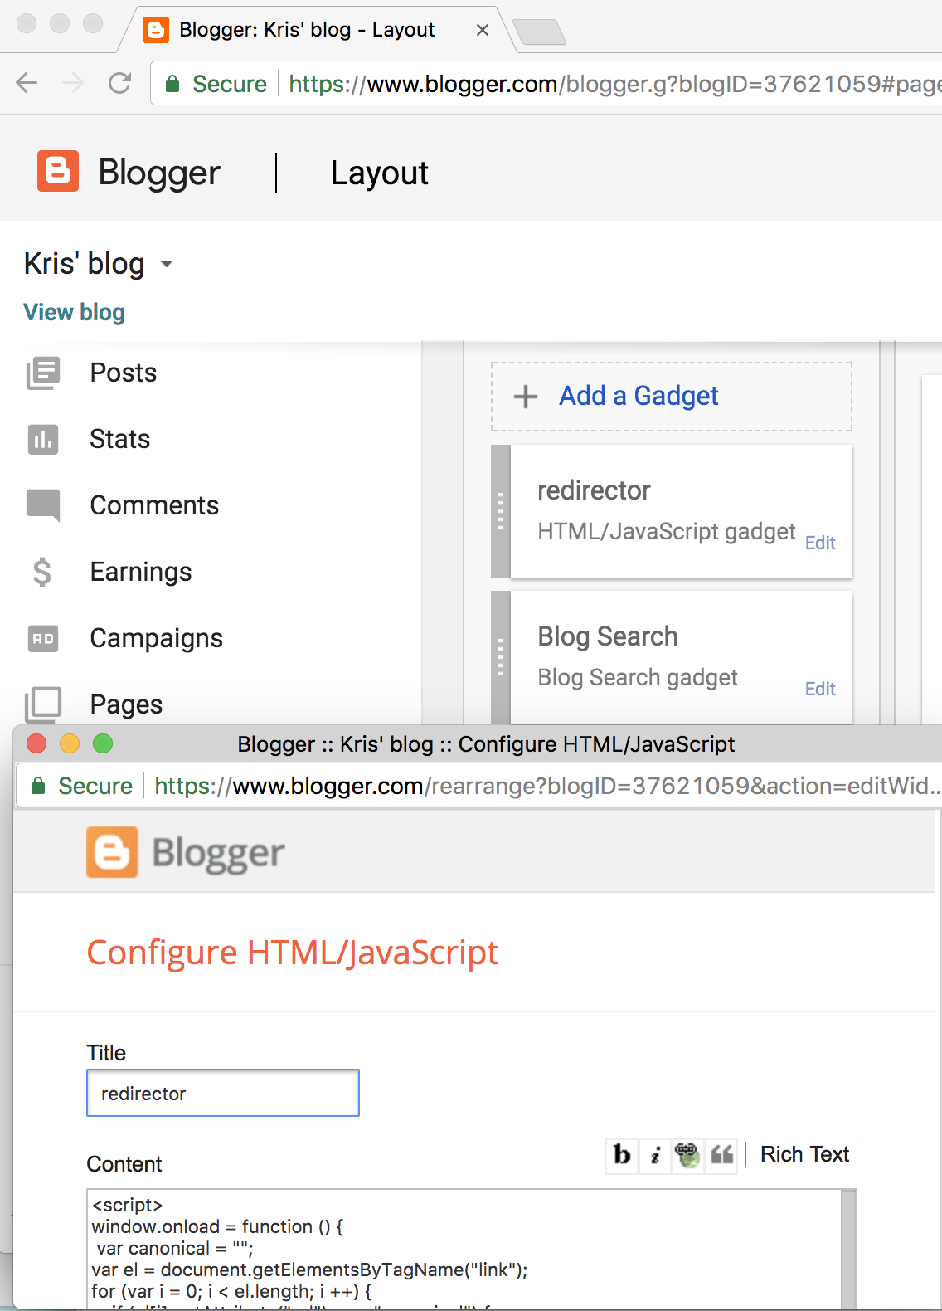This screenshot has height=1311, width=942.
Task: Click the padlock in the Configure popup address bar
Action: point(38,786)
